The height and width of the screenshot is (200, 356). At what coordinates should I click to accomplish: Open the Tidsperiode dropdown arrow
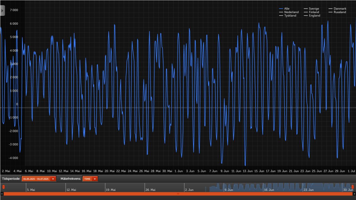coord(53,179)
